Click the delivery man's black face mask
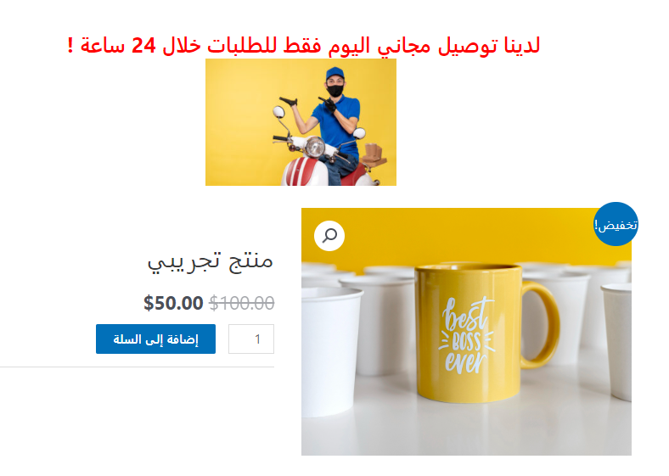Viewport: 669px width, 476px height. (335, 90)
